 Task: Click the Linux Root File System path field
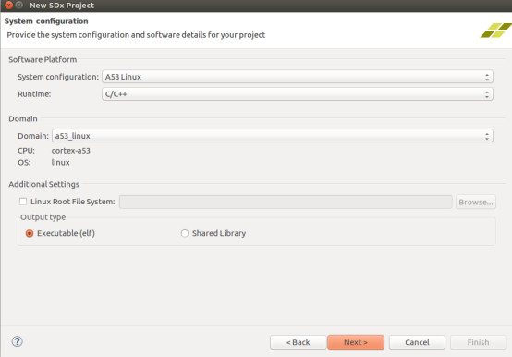click(x=286, y=202)
